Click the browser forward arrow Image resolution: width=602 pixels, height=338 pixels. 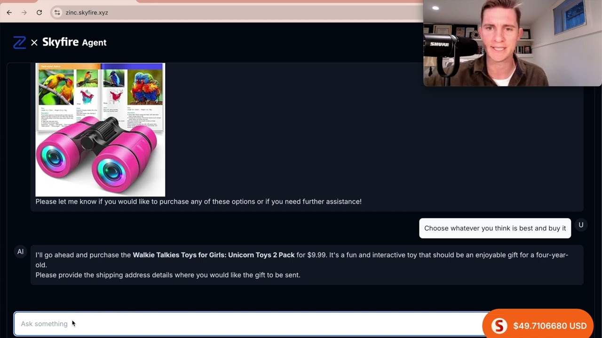[24, 13]
